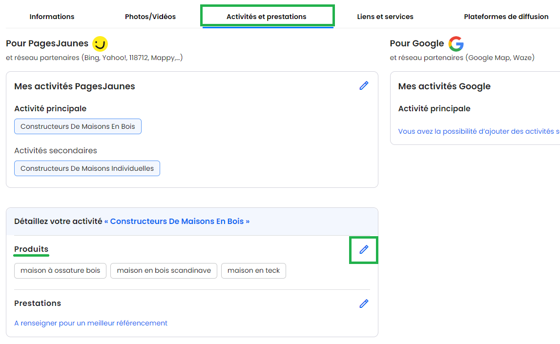This screenshot has height=344, width=560.
Task: Open the A renseigner pour un meilleur référencement link
Action: coord(91,323)
